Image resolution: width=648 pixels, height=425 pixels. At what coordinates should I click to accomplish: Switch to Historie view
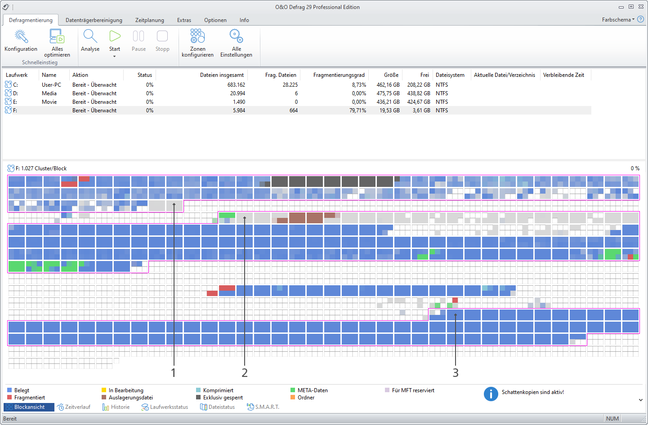pyautogui.click(x=116, y=407)
